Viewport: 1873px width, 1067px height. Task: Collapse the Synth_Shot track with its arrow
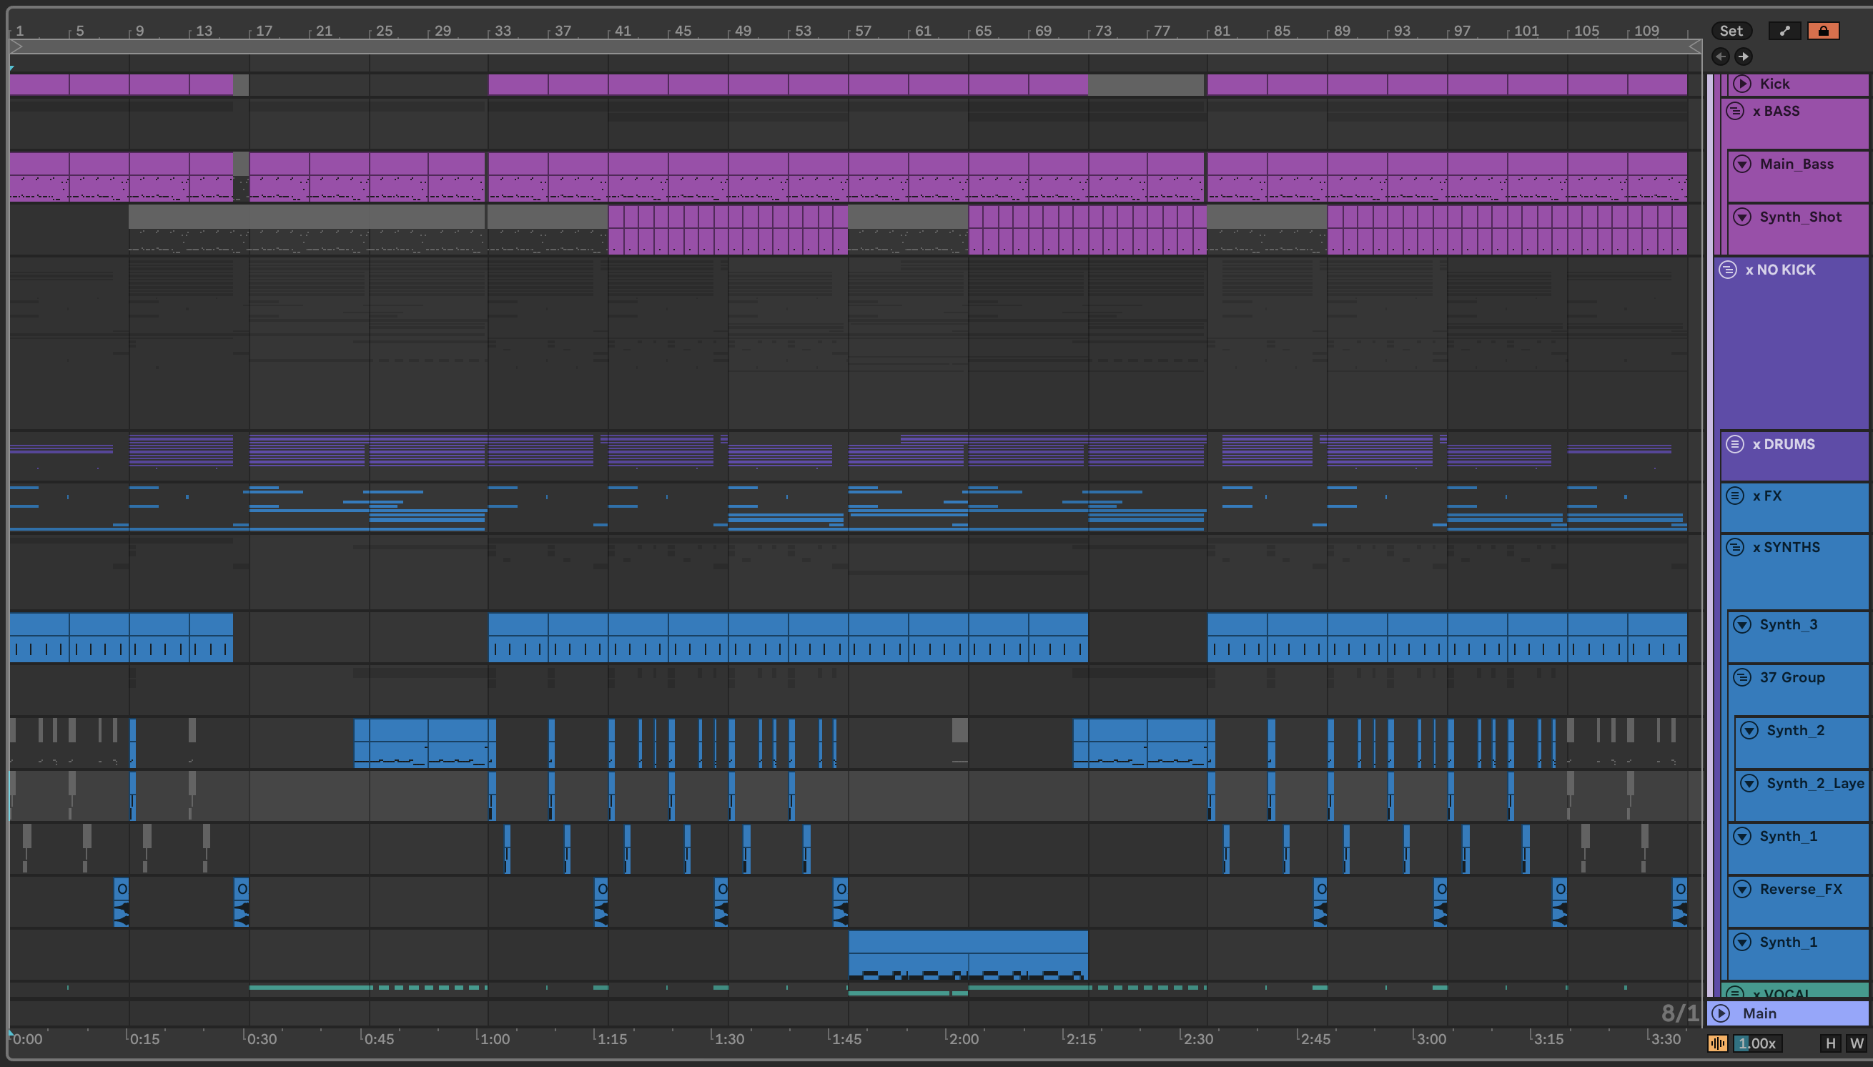(1742, 216)
